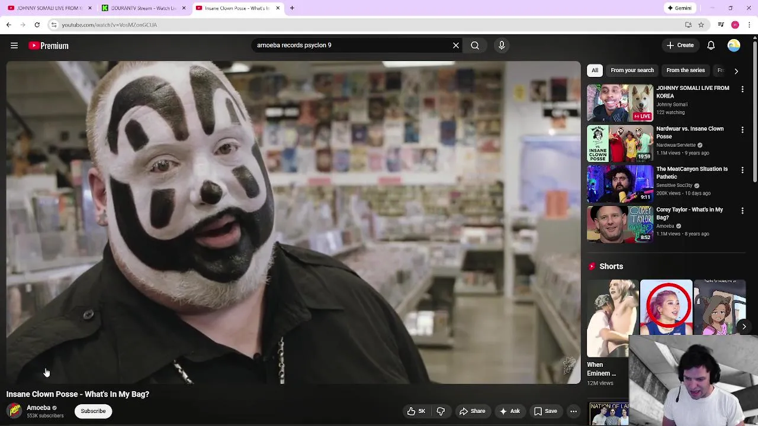758x426 pixels.
Task: Click the NardwuarServiette channel name
Action: [x=676, y=145]
